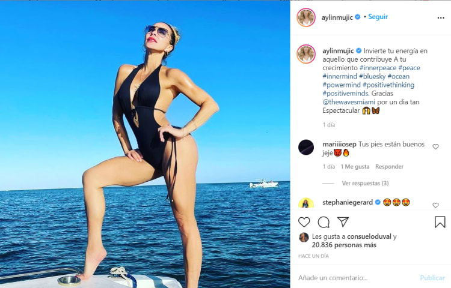Open consueloduval's profile from likes
Viewport: 451px width, 288px height.
(x=369, y=236)
